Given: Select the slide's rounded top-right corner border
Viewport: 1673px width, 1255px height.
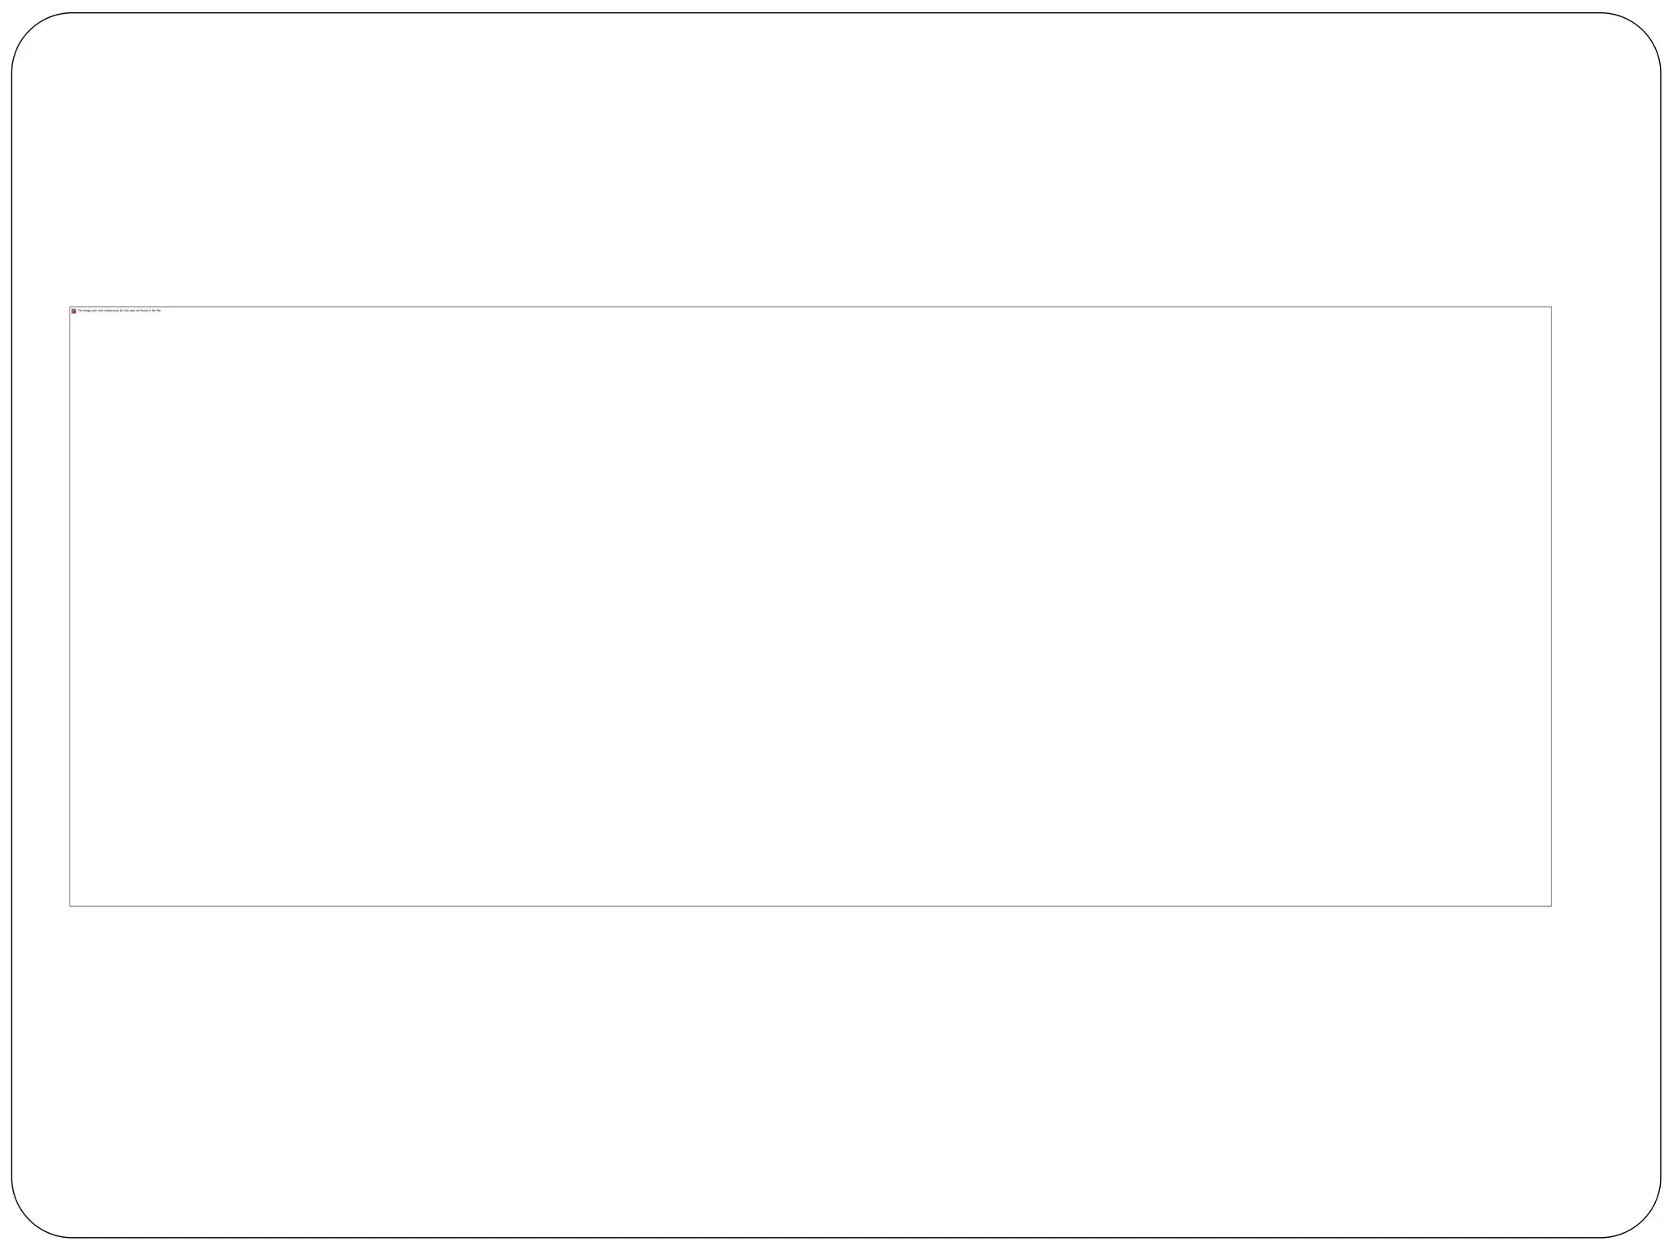Looking at the screenshot, I should coord(1642,31).
